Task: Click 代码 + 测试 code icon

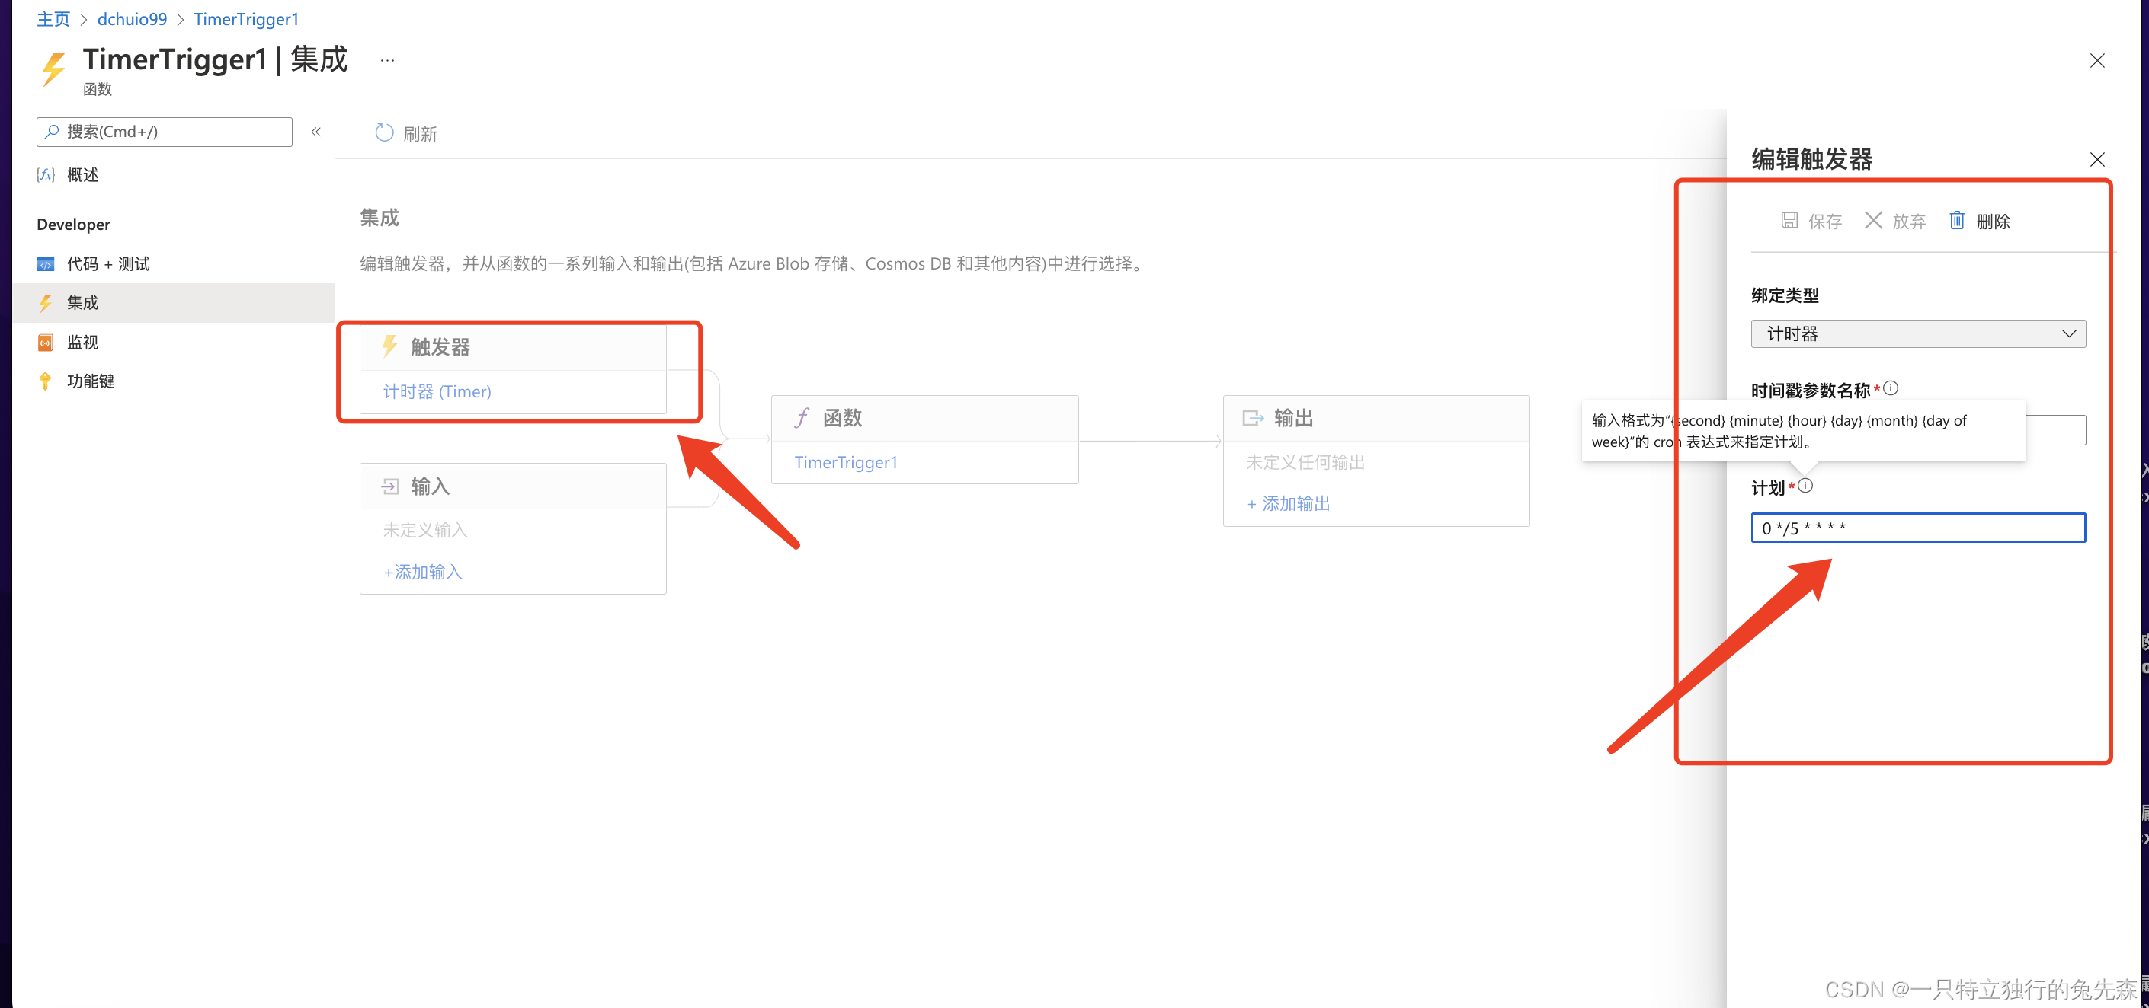Action: click(x=46, y=264)
